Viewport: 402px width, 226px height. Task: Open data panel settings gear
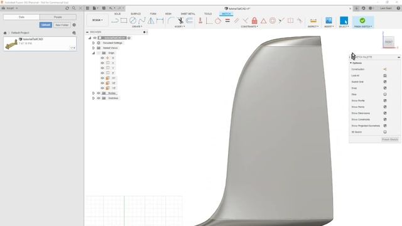point(74,25)
